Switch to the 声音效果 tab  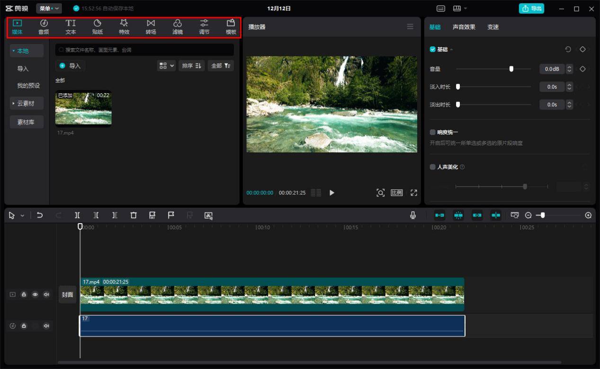[464, 27]
